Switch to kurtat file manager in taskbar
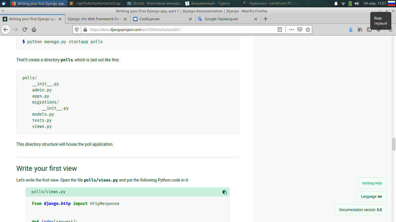The height and width of the screenshot is (222, 396). pyautogui.click(x=155, y=3)
